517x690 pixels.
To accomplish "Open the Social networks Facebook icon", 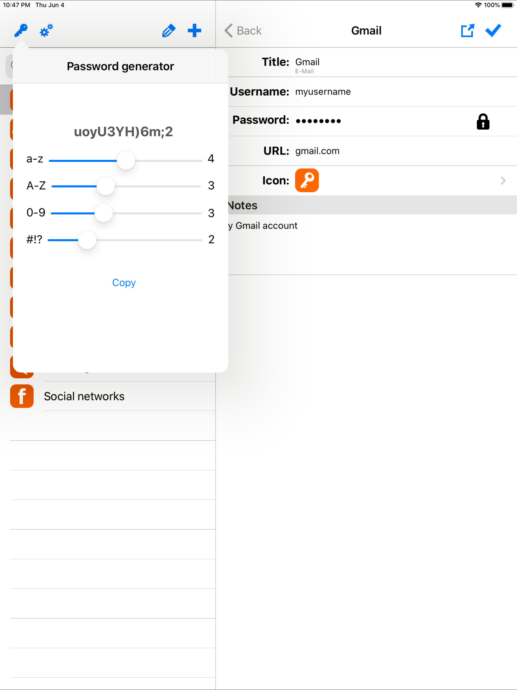I will (22, 396).
